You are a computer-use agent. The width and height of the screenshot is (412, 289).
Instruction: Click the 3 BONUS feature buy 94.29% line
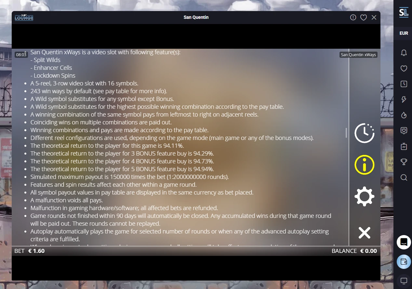122,154
